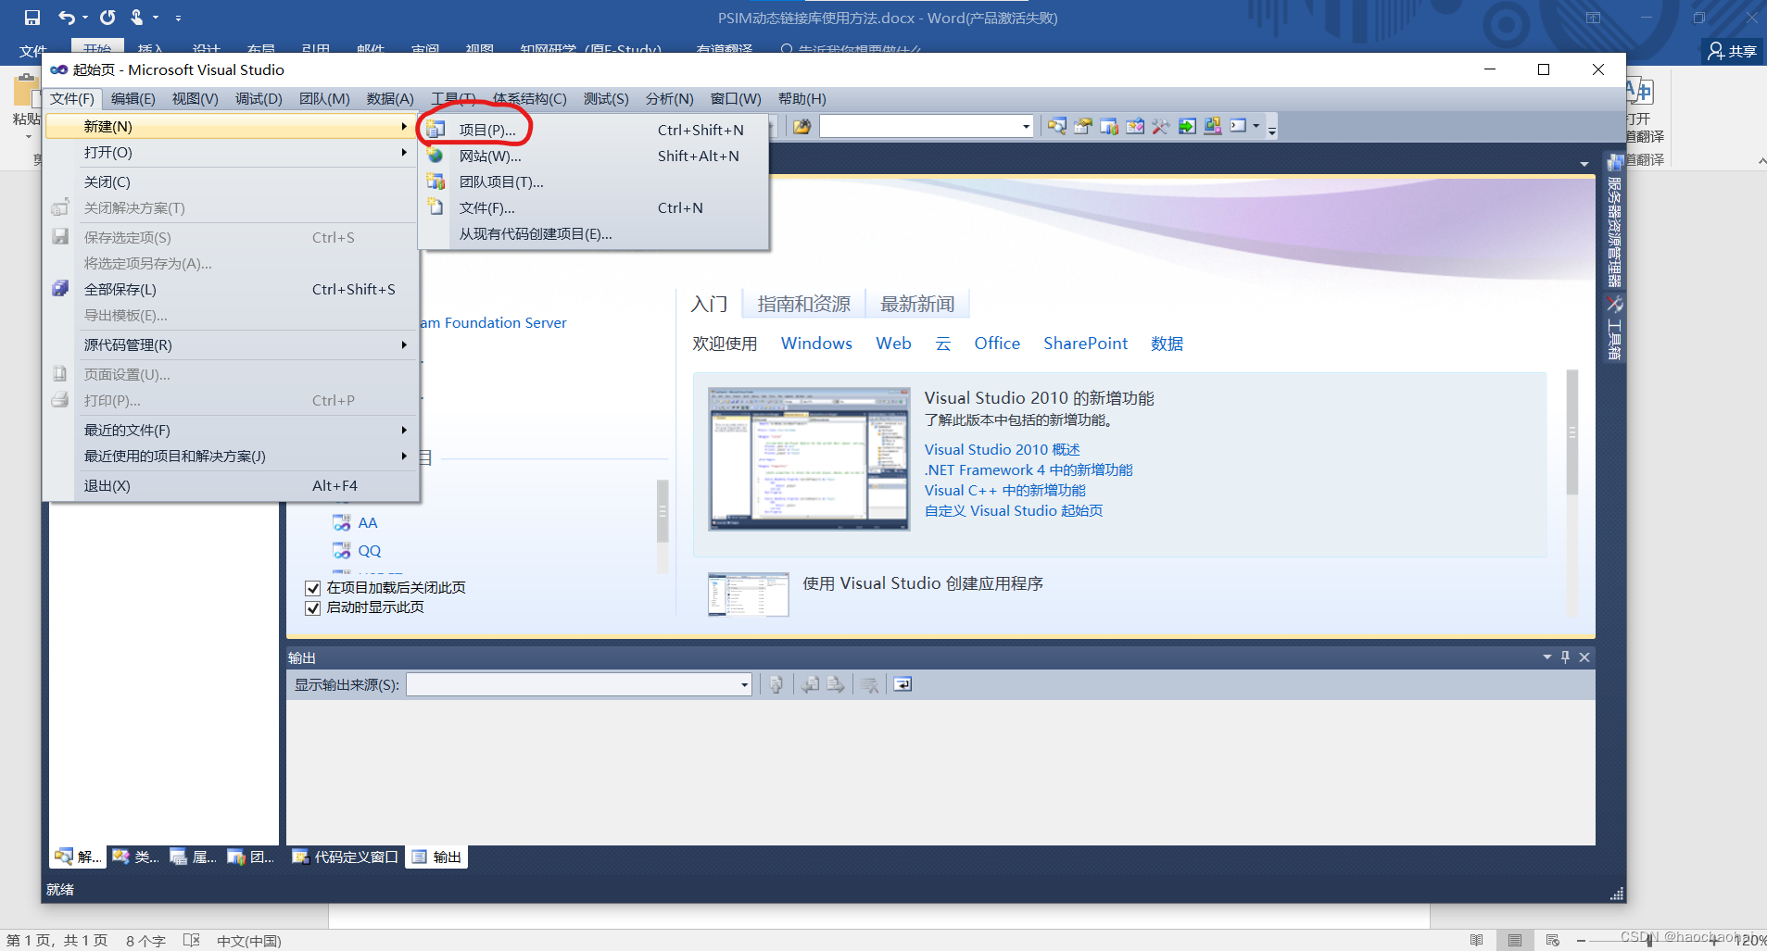This screenshot has height=951, width=1767.
Task: Open Team Explorer toolbar icon
Action: pyautogui.click(x=1109, y=126)
